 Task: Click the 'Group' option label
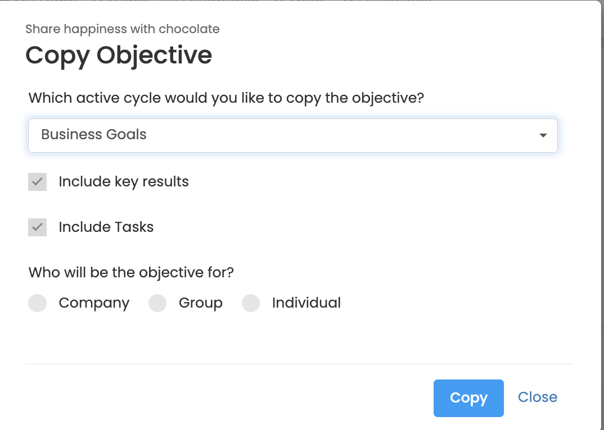[201, 303]
